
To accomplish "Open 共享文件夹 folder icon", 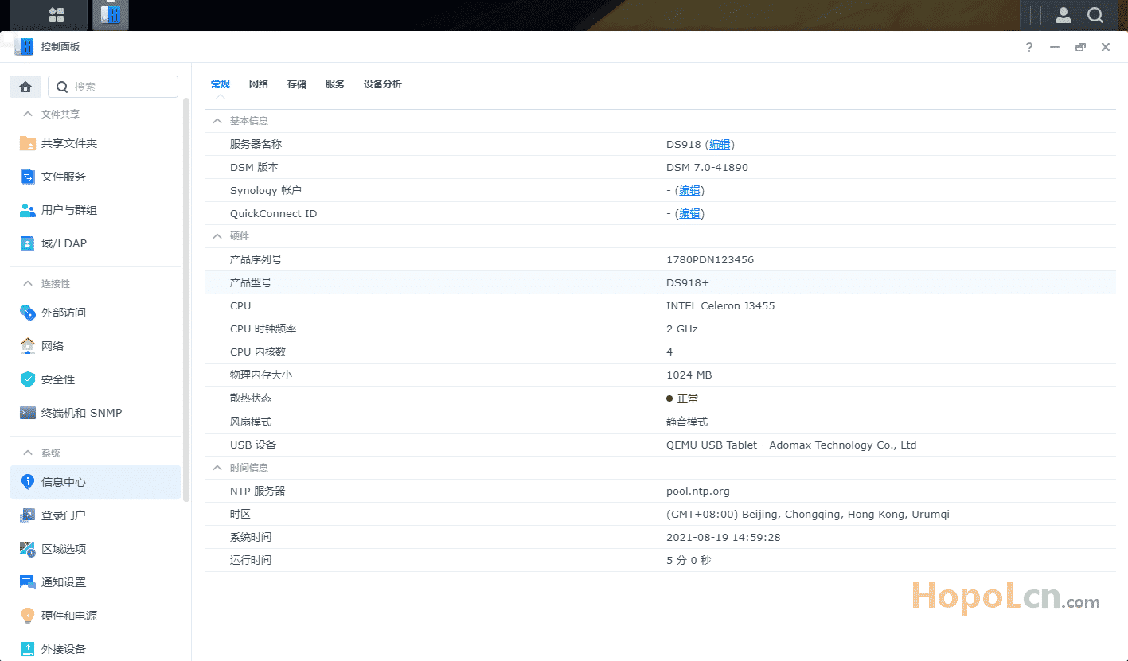I will pos(28,143).
